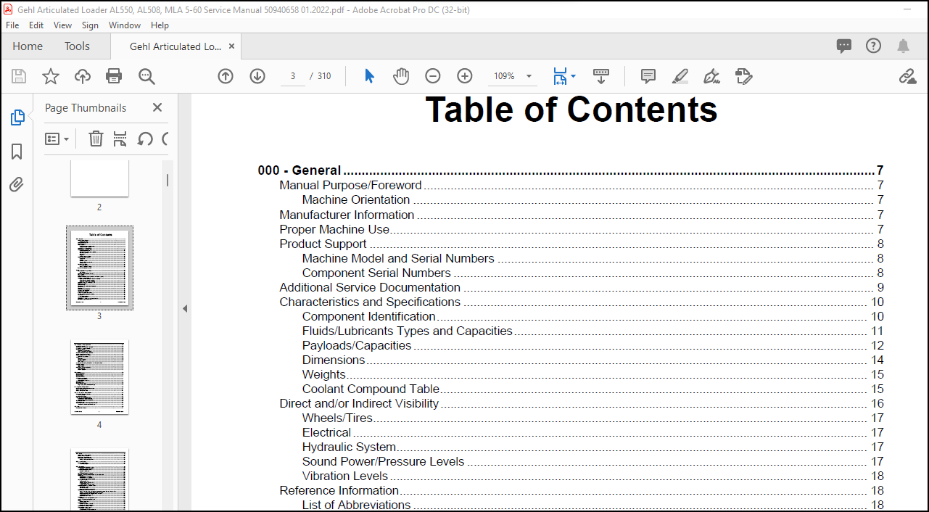Go to previous page arrow
The height and width of the screenshot is (512, 929).
(226, 76)
